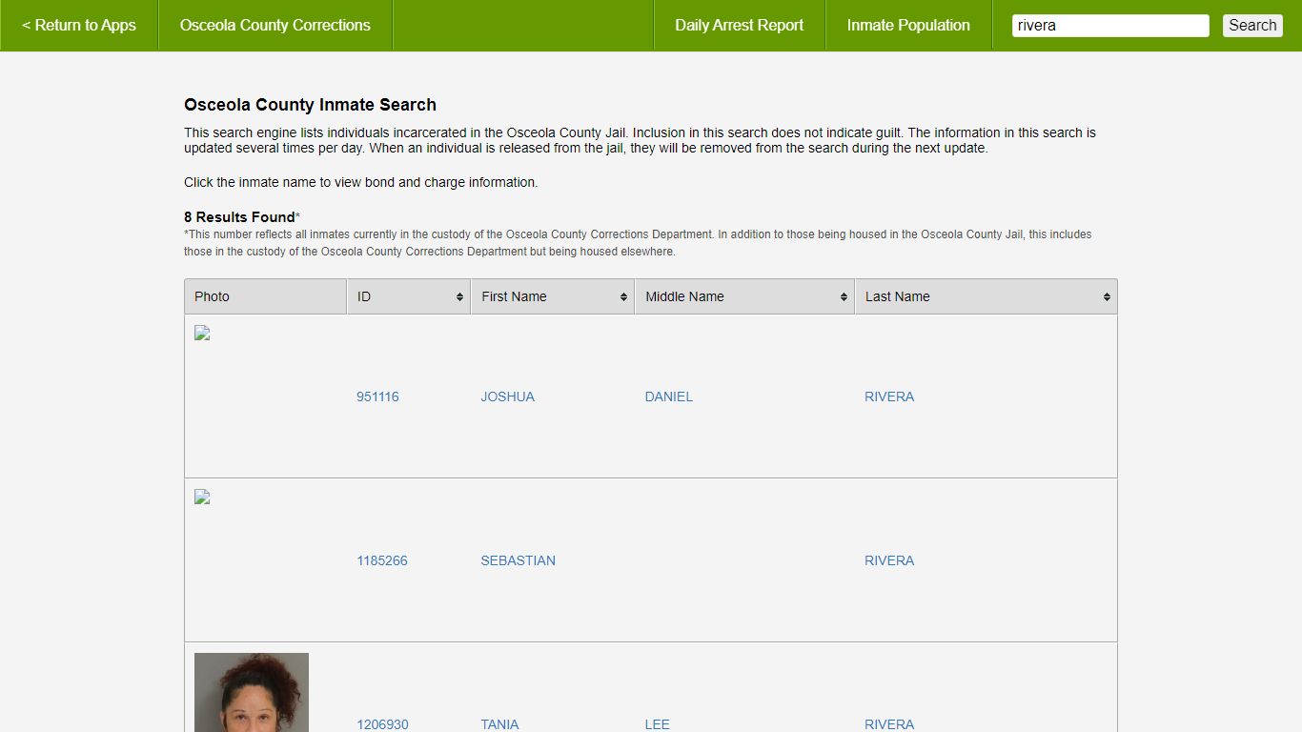
Task: Open Osceola County Corrections home
Action: point(275,26)
